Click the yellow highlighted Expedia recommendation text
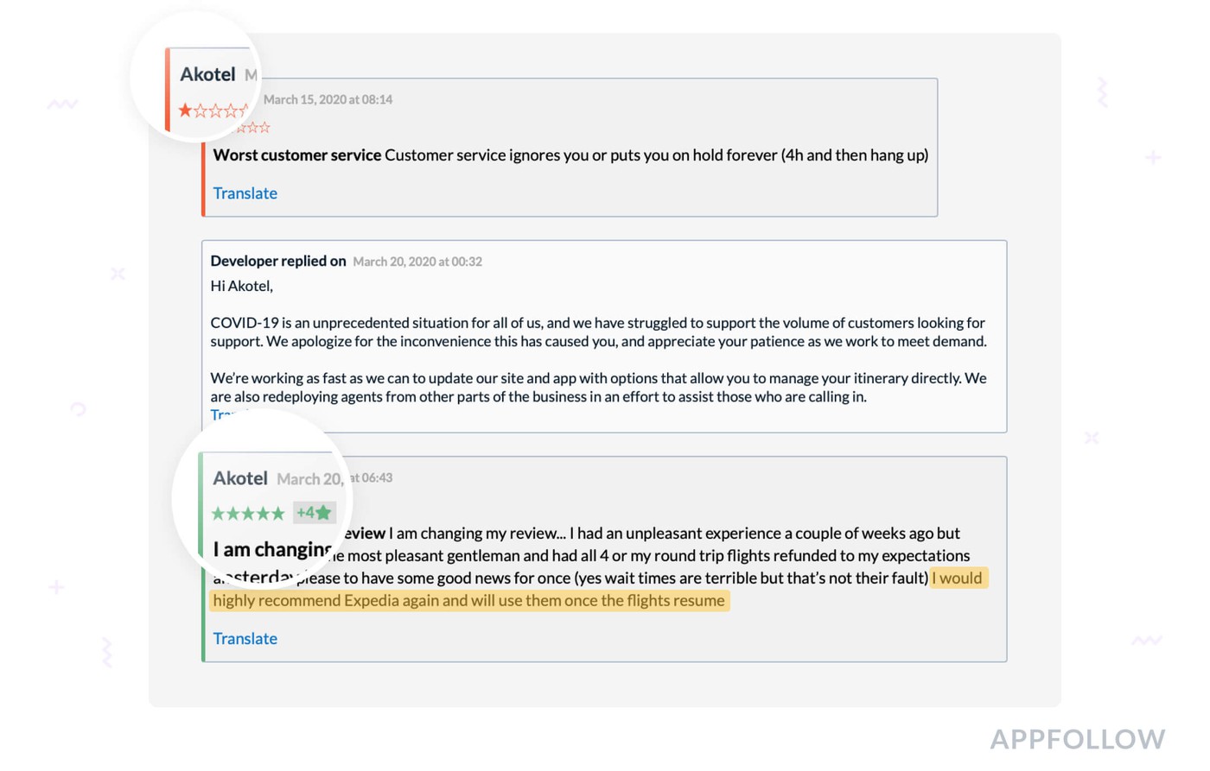 click(x=468, y=601)
